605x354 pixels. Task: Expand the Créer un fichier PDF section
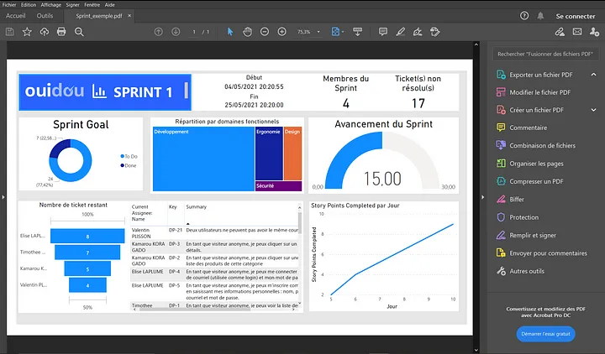[x=593, y=110]
